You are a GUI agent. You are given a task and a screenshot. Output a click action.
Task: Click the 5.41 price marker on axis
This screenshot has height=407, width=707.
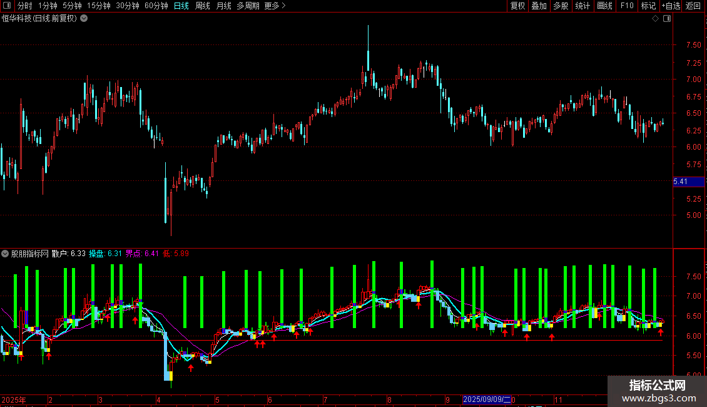[x=688, y=182]
